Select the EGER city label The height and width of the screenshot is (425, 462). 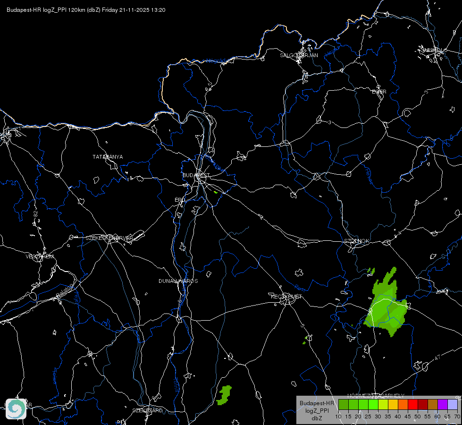click(x=379, y=92)
